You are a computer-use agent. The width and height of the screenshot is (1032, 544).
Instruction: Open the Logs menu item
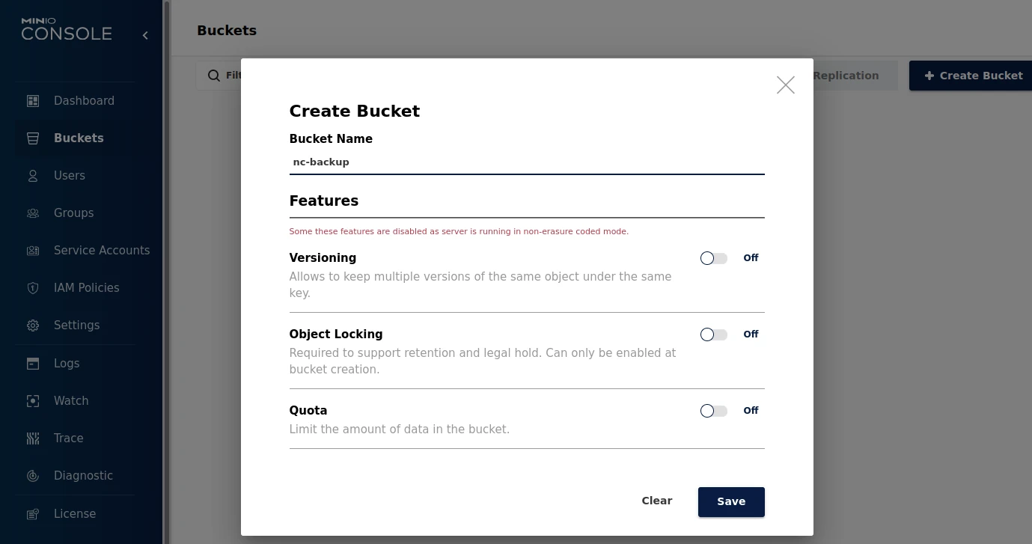(75, 364)
